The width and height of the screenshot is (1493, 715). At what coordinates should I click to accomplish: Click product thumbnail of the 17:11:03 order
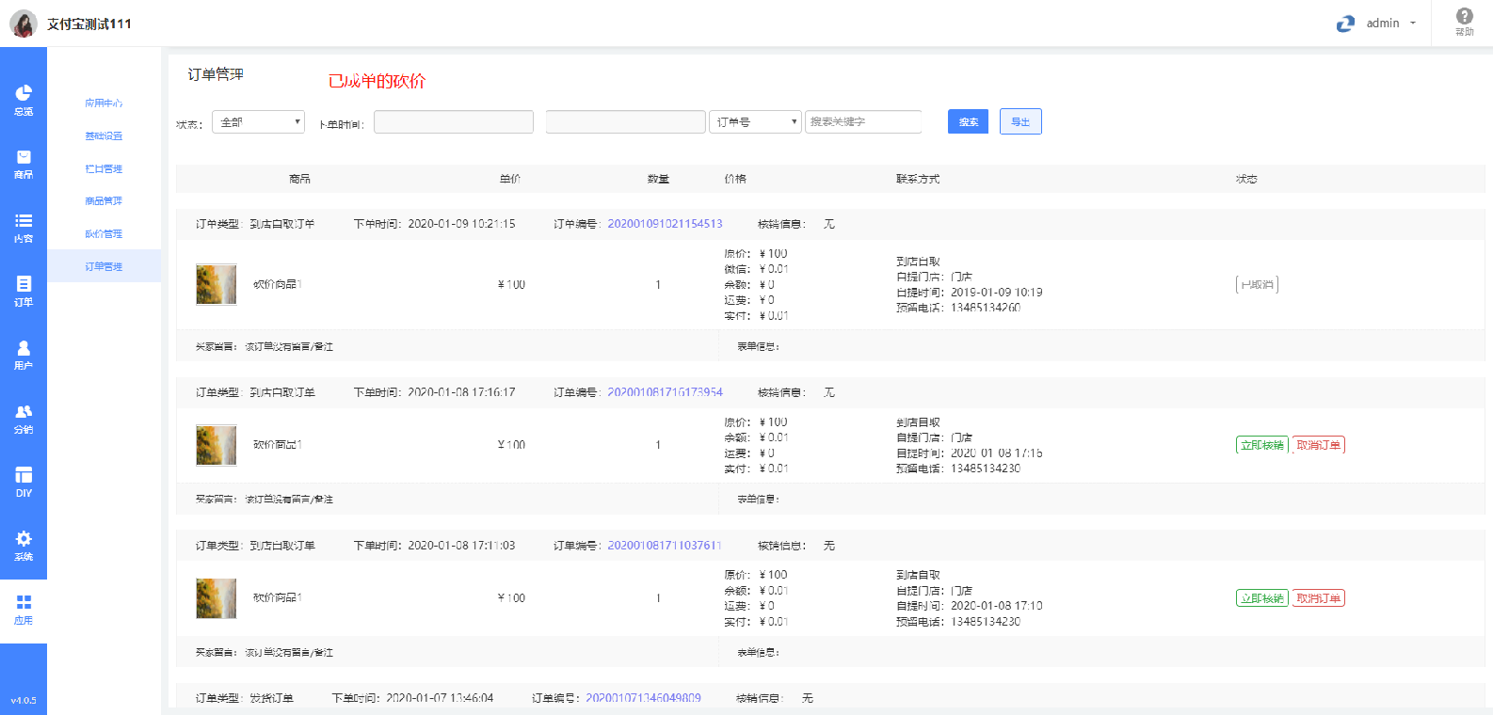pos(217,598)
